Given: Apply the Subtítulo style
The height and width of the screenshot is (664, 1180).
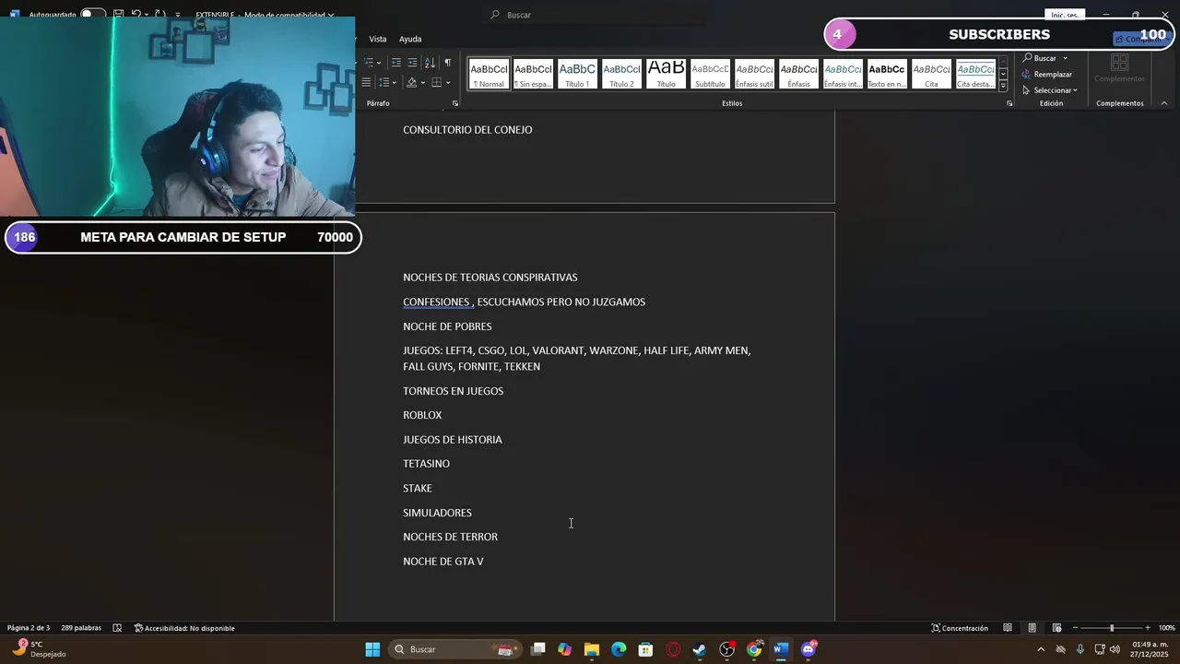Looking at the screenshot, I should pos(710,74).
